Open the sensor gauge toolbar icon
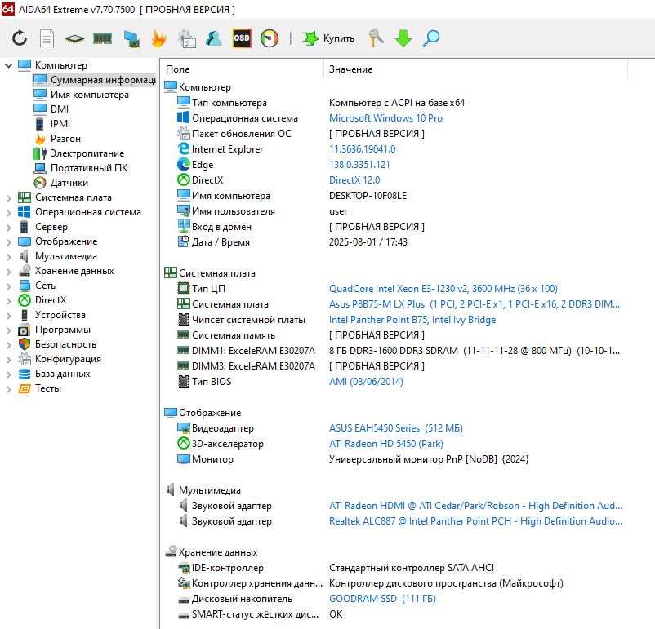655x629 pixels. [x=270, y=38]
